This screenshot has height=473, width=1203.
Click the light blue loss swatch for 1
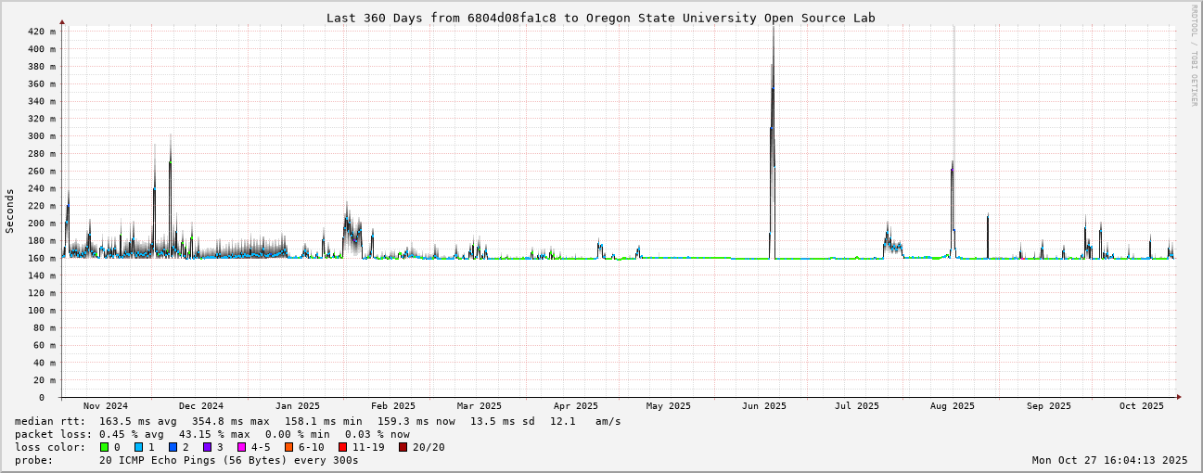[138, 447]
